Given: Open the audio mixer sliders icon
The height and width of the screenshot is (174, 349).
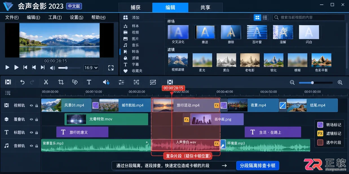Looking at the screenshot, I should coord(121,82).
